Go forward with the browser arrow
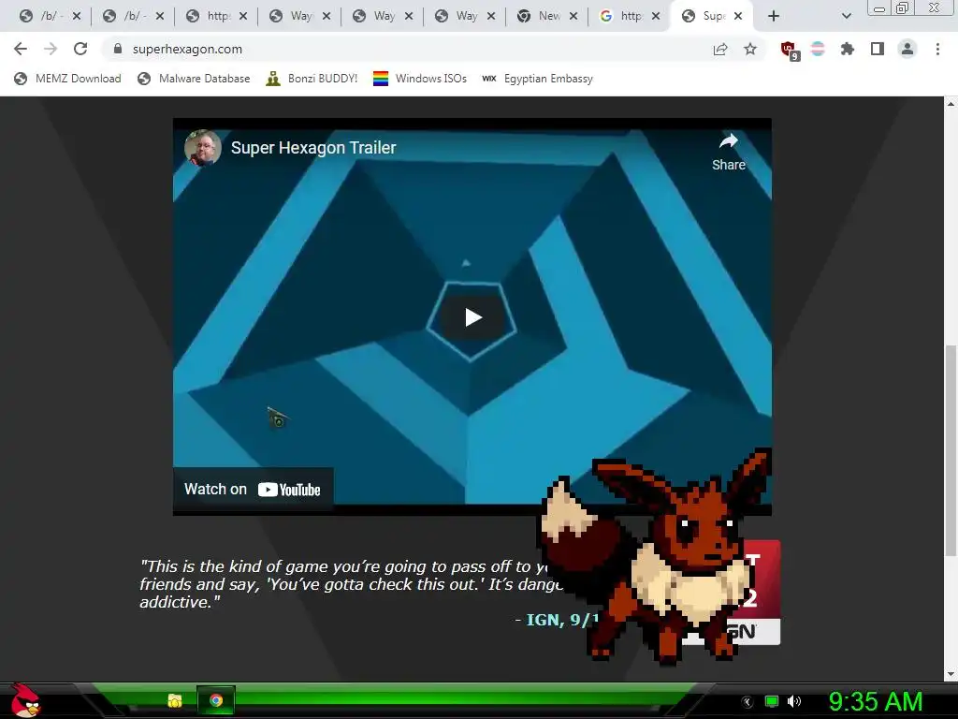 (51, 49)
